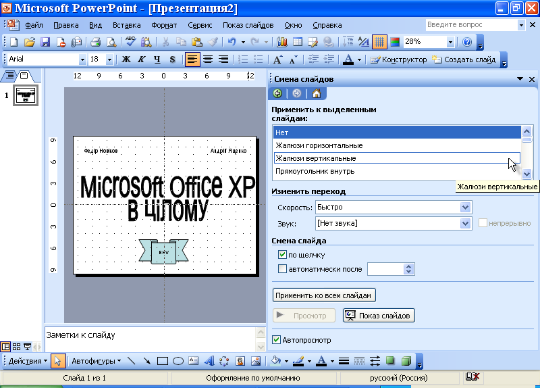Open the font name Arial dropdown
The width and height of the screenshot is (540, 388).
point(82,59)
